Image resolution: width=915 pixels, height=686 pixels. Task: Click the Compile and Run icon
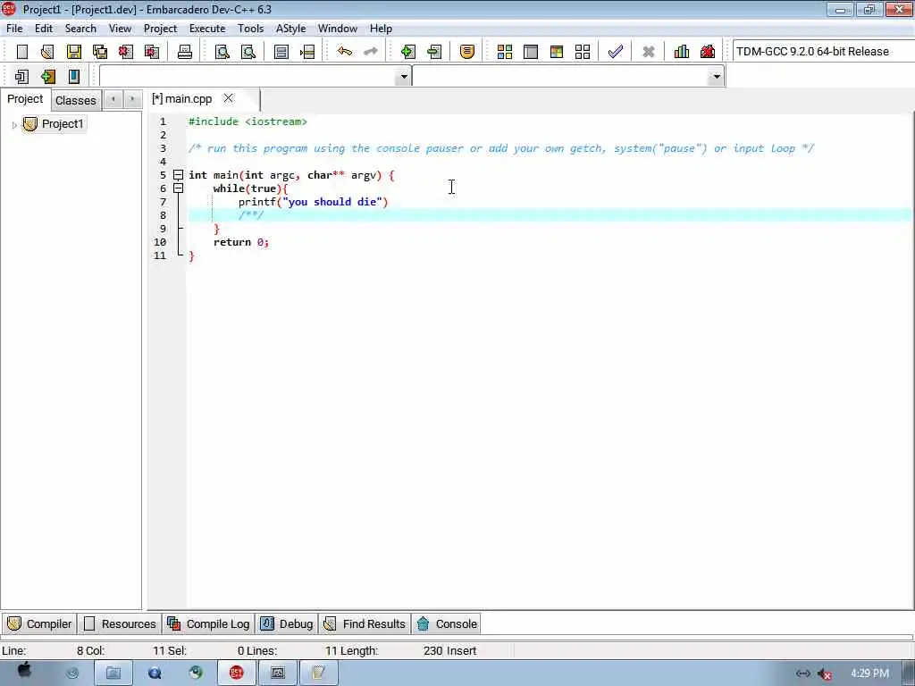click(x=557, y=52)
